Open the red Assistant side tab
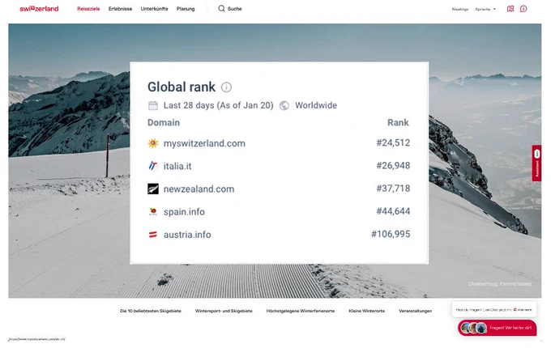 point(536,163)
